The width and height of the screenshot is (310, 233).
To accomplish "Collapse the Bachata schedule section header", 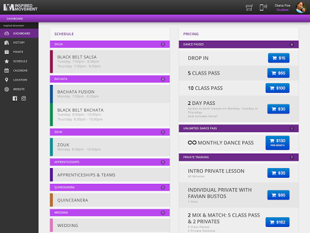I will tap(110, 79).
